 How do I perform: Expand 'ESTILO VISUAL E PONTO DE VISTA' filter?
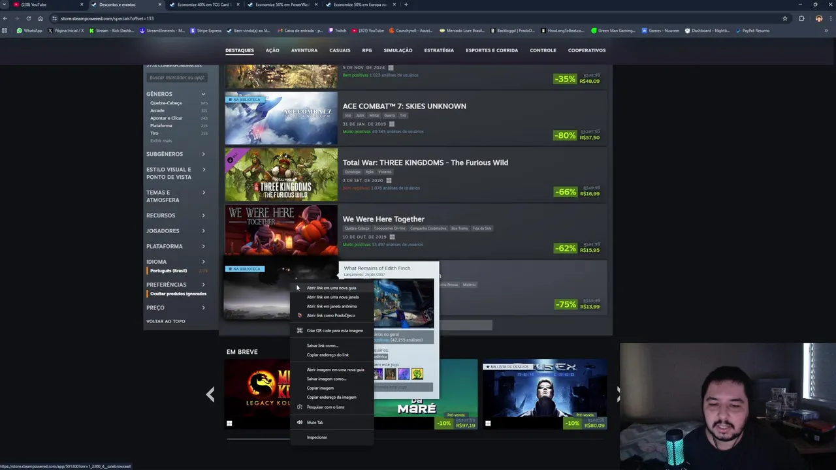click(x=176, y=173)
